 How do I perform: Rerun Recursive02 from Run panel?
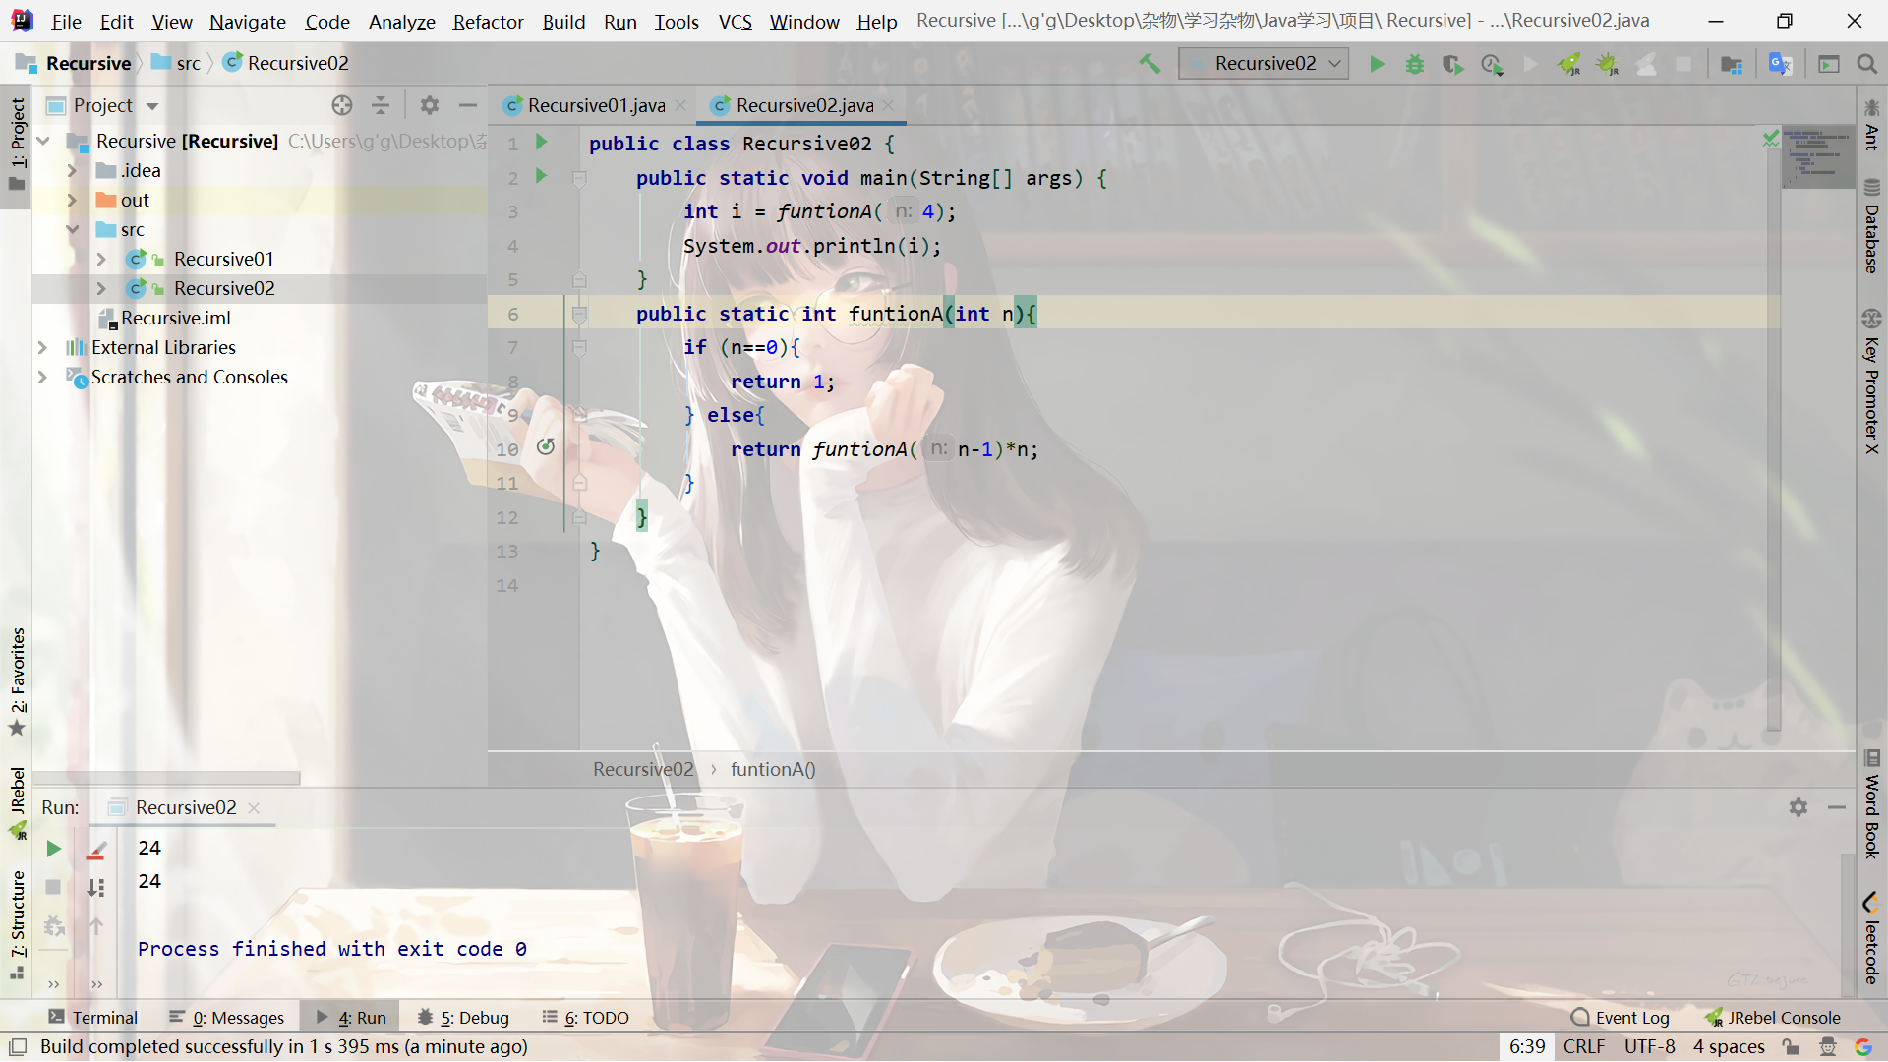tap(54, 849)
